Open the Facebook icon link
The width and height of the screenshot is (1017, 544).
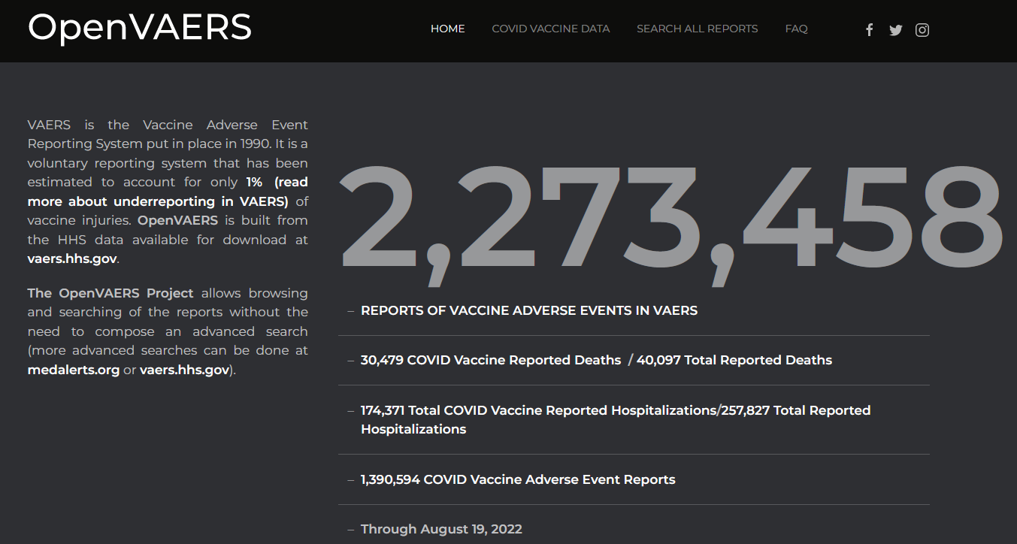[x=869, y=30]
